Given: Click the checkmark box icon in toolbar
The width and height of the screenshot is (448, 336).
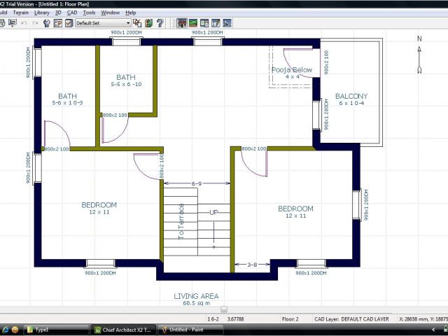Looking at the screenshot, I should (69, 23).
